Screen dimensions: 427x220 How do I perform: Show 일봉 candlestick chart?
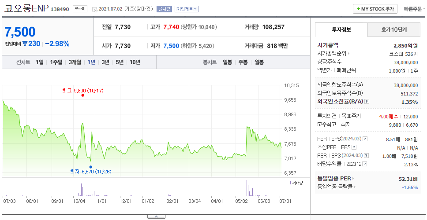227,62
